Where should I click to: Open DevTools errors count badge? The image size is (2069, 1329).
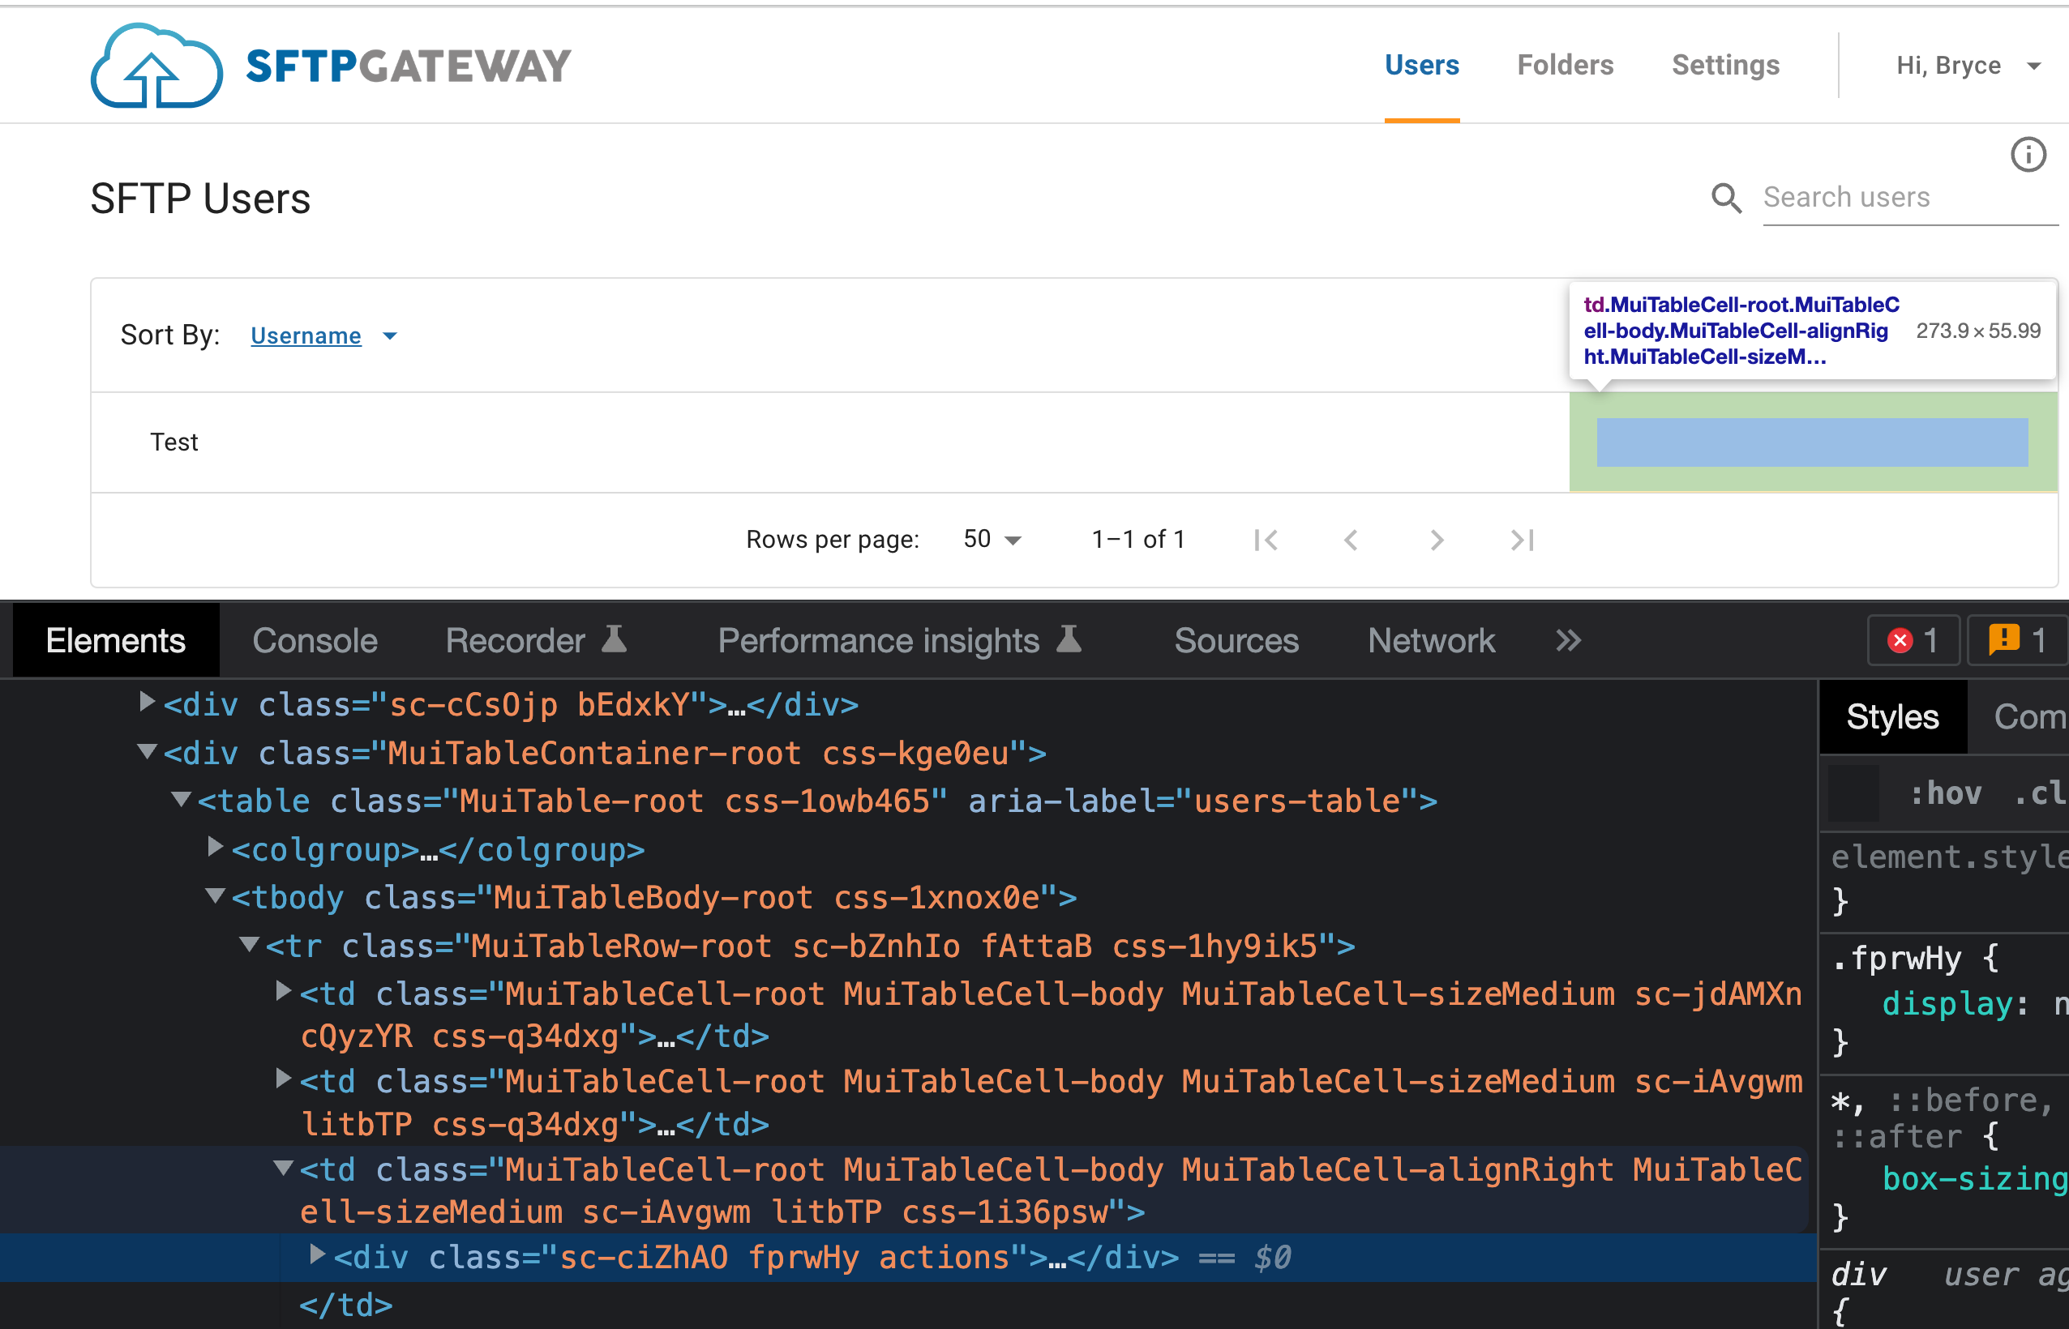click(1913, 640)
